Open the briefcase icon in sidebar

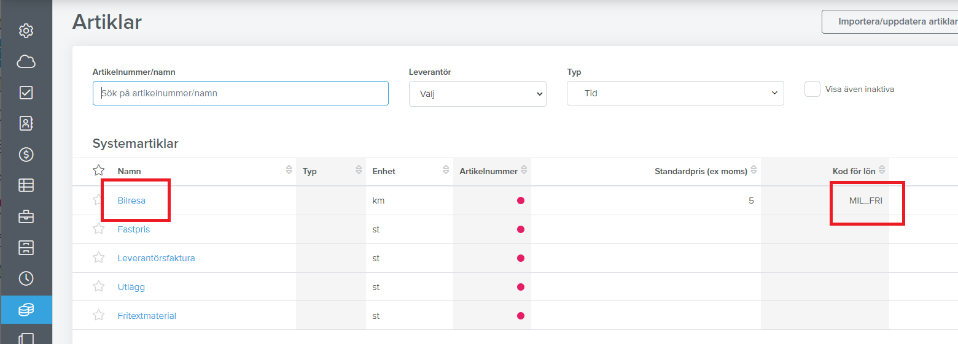pyautogui.click(x=26, y=216)
